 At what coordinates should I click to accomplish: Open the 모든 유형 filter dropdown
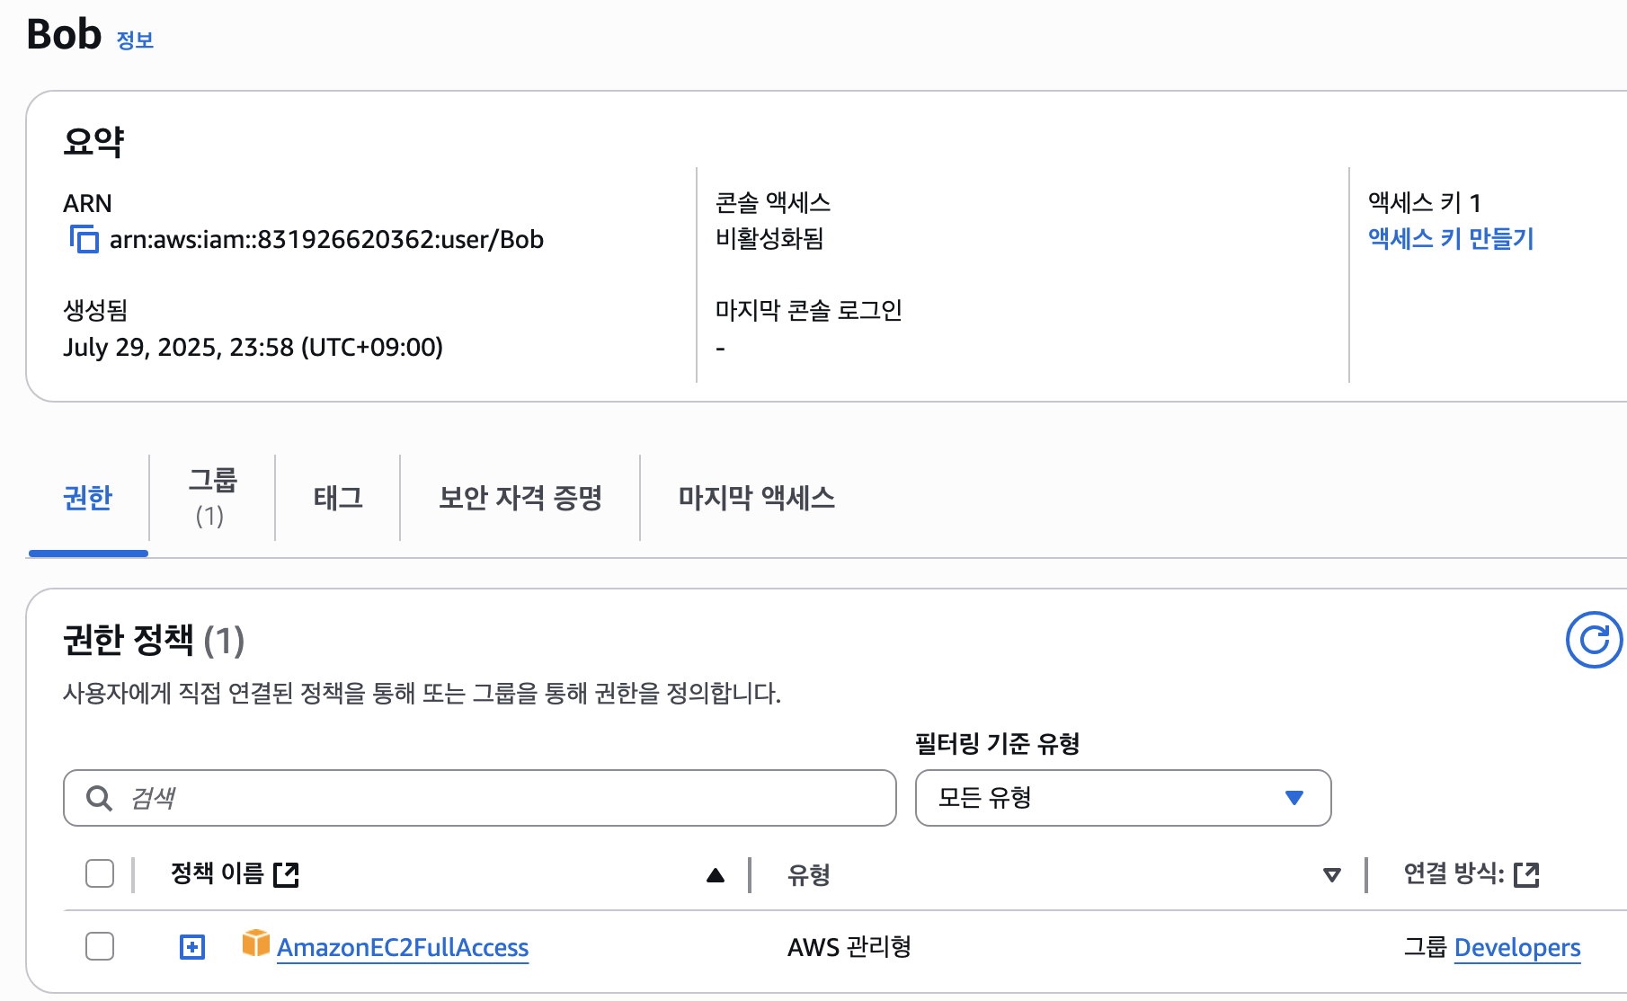1123,798
